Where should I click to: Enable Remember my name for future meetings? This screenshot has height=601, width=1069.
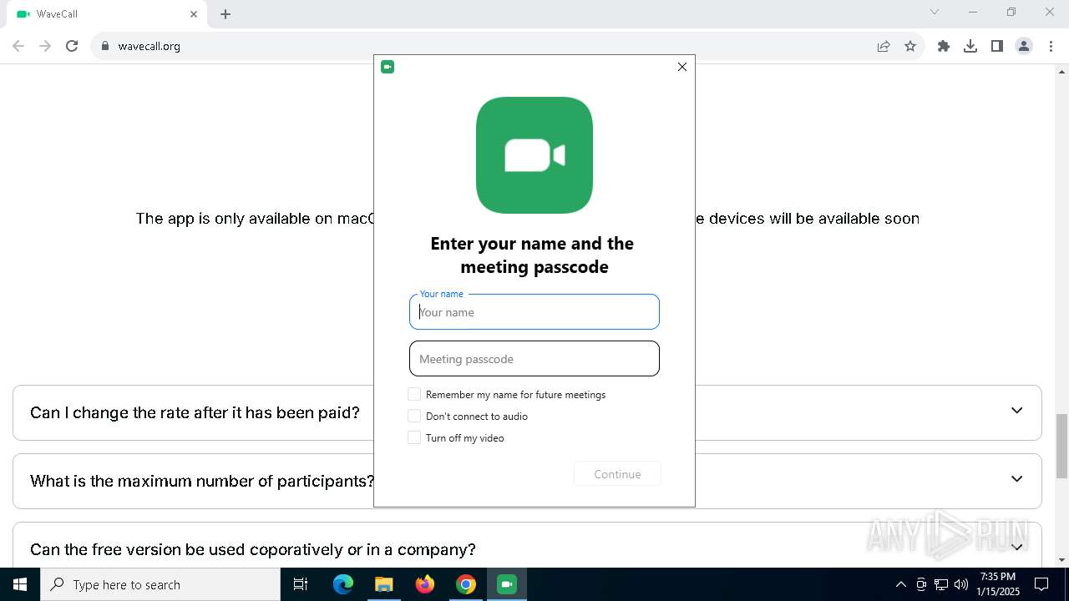click(x=414, y=394)
